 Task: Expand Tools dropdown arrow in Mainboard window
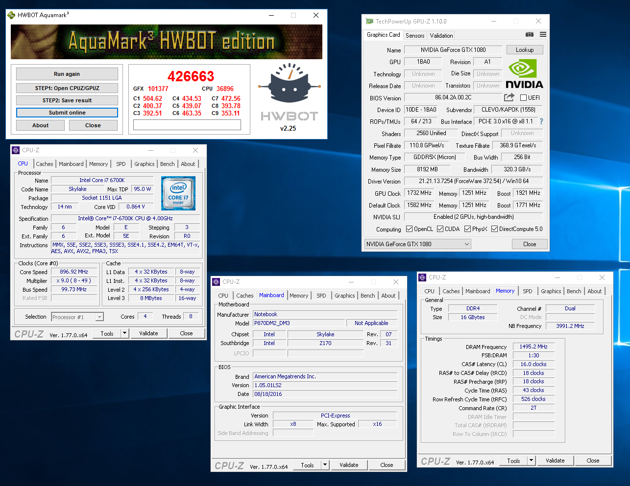click(325, 465)
